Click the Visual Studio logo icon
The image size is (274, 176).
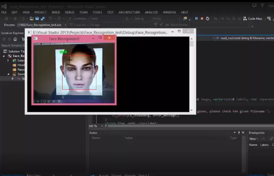[x=4, y=6]
